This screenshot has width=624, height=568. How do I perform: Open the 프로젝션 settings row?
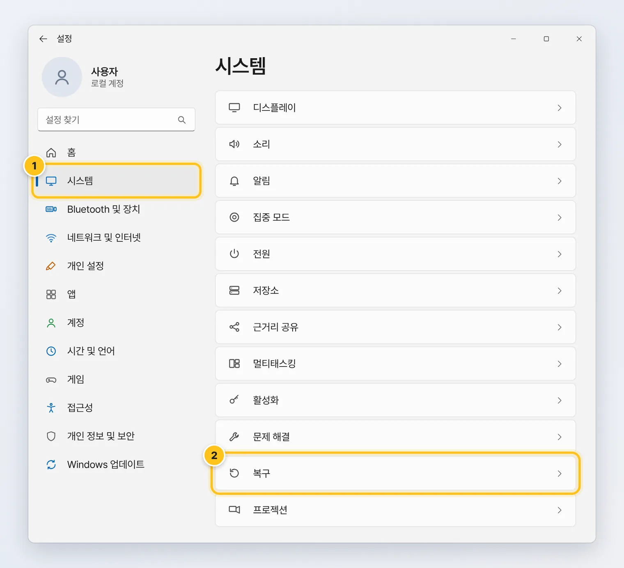point(395,510)
